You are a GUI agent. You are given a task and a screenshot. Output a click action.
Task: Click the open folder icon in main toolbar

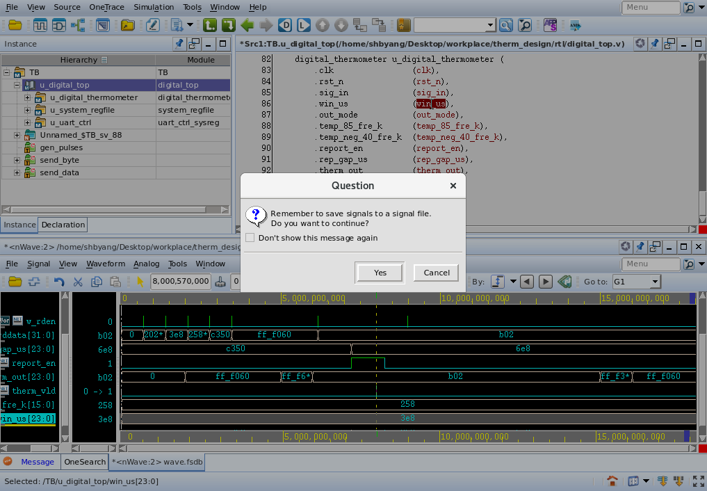pyautogui.click(x=15, y=25)
